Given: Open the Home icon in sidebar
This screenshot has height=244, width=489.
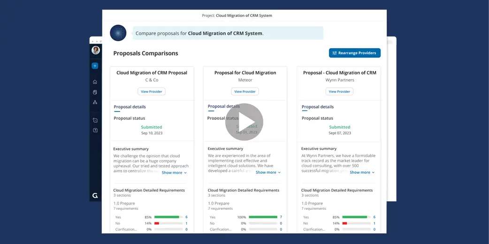Looking at the screenshot, I should [95, 82].
